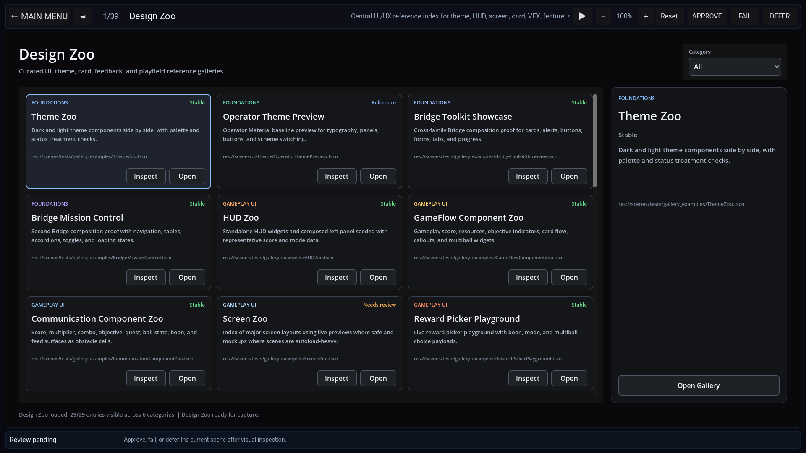Select the Theme Zoo card title
The image size is (806, 453).
(x=54, y=117)
